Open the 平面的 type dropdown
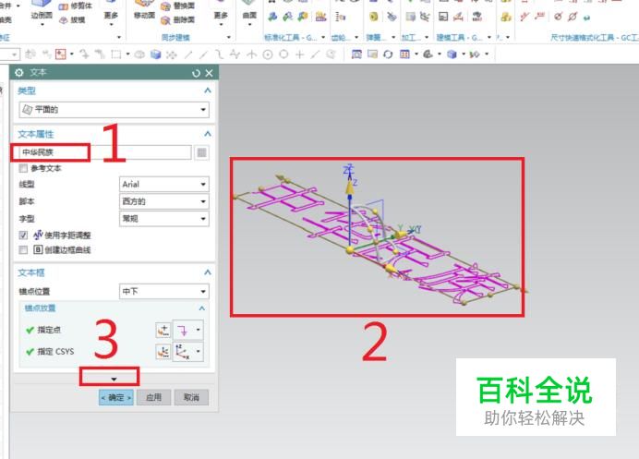 114,110
